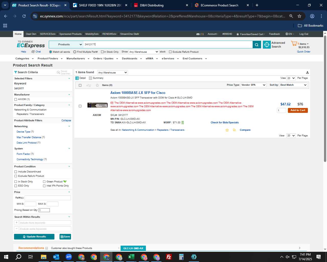This screenshot has width=327, height=262.
Task: Open Outlook from the taskbar
Action: tap(56, 257)
